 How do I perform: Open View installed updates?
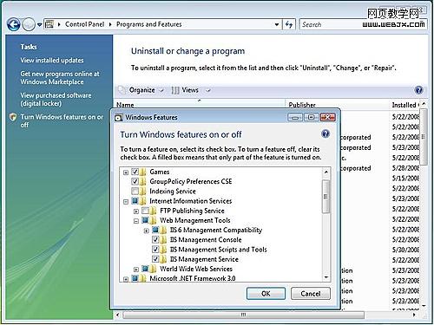[x=52, y=60]
